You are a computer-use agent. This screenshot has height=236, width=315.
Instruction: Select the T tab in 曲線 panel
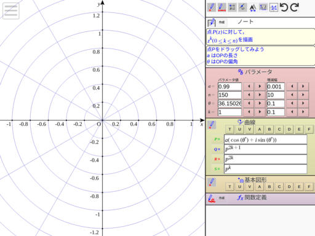coord(229,129)
